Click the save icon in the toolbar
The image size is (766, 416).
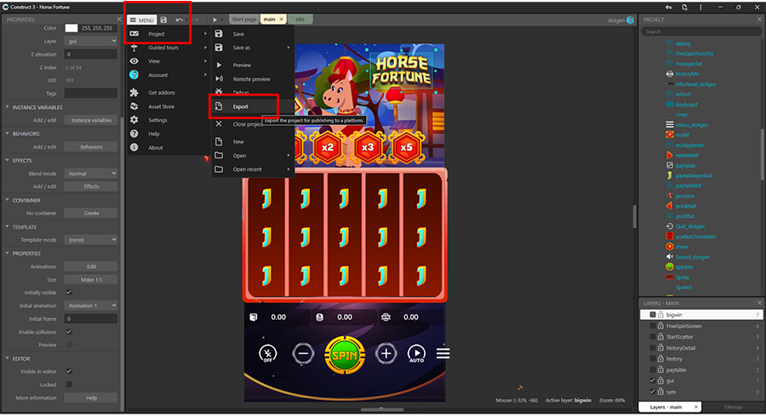click(x=165, y=19)
